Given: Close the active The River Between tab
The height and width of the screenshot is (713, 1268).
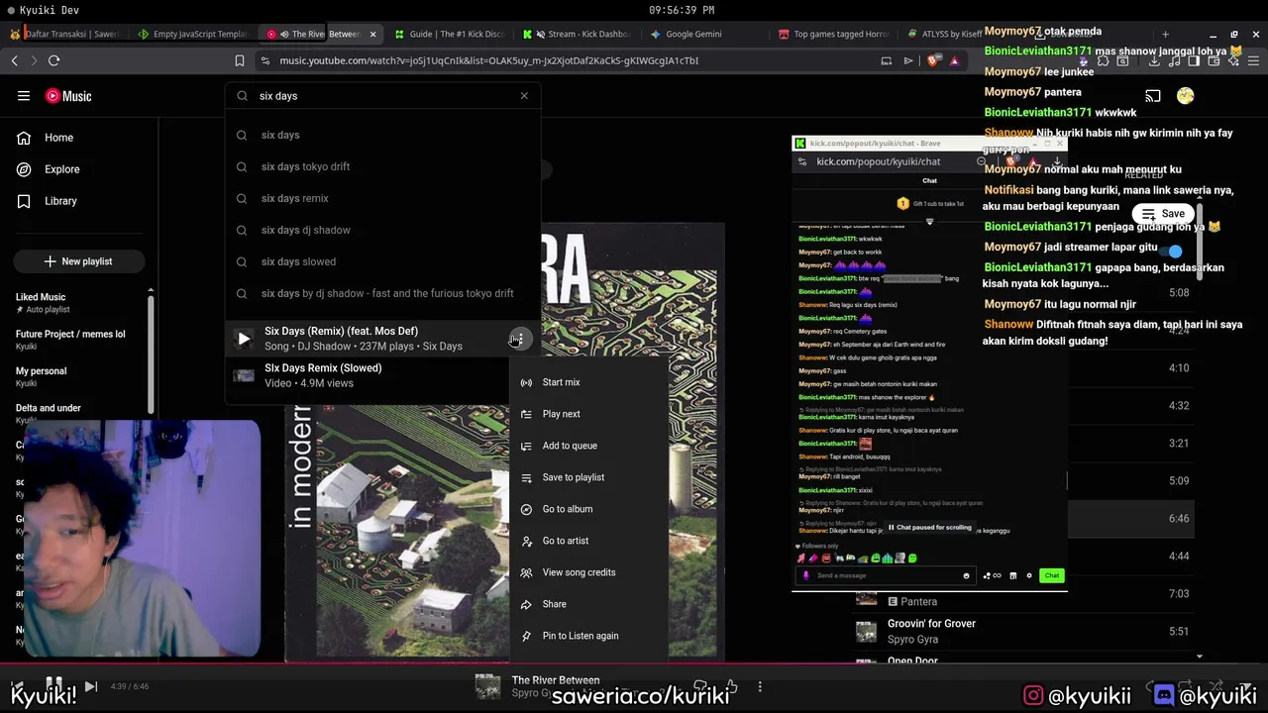Looking at the screenshot, I should coord(372,34).
